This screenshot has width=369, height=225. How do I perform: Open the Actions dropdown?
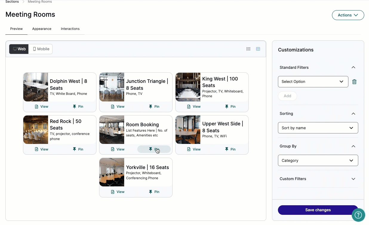(x=348, y=15)
